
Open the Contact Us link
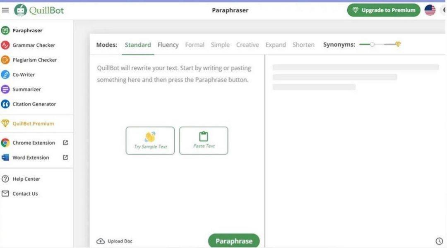[25, 193]
